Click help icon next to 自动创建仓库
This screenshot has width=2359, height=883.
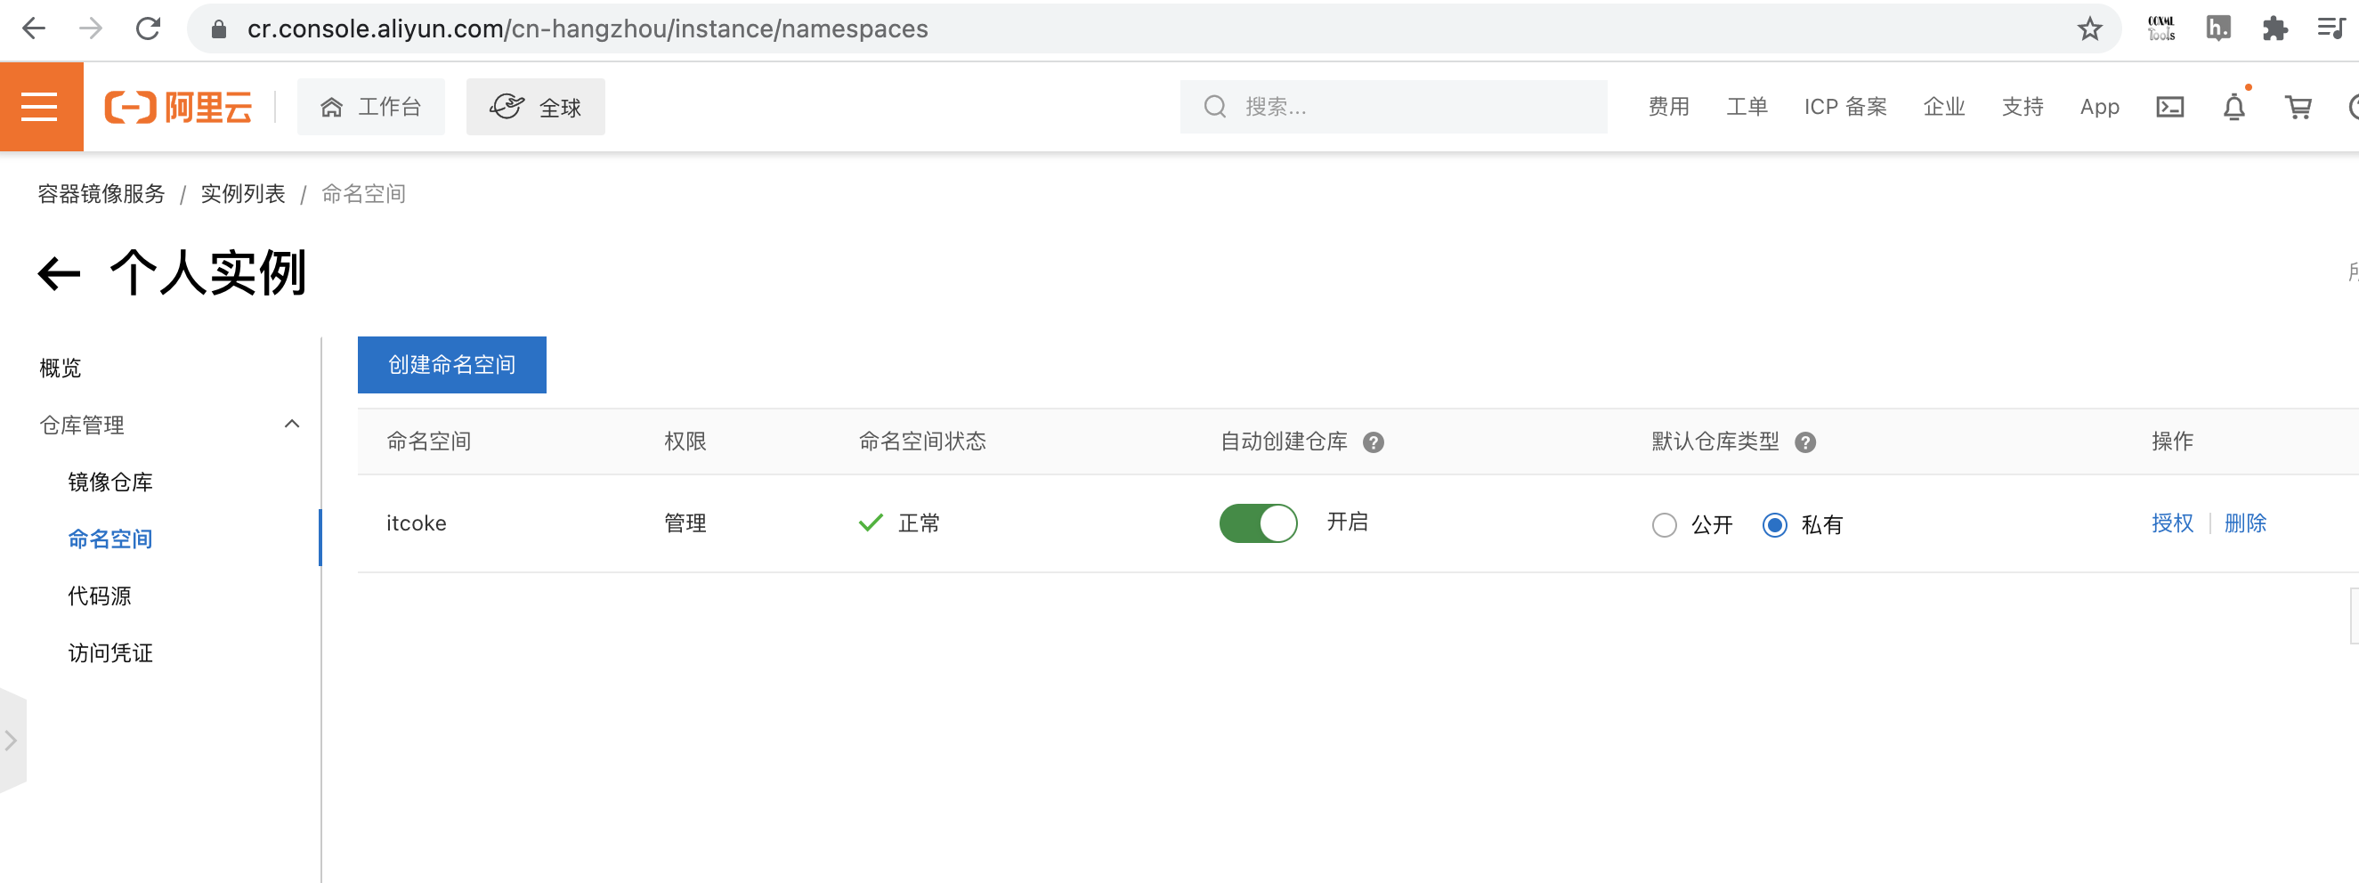coord(1373,442)
